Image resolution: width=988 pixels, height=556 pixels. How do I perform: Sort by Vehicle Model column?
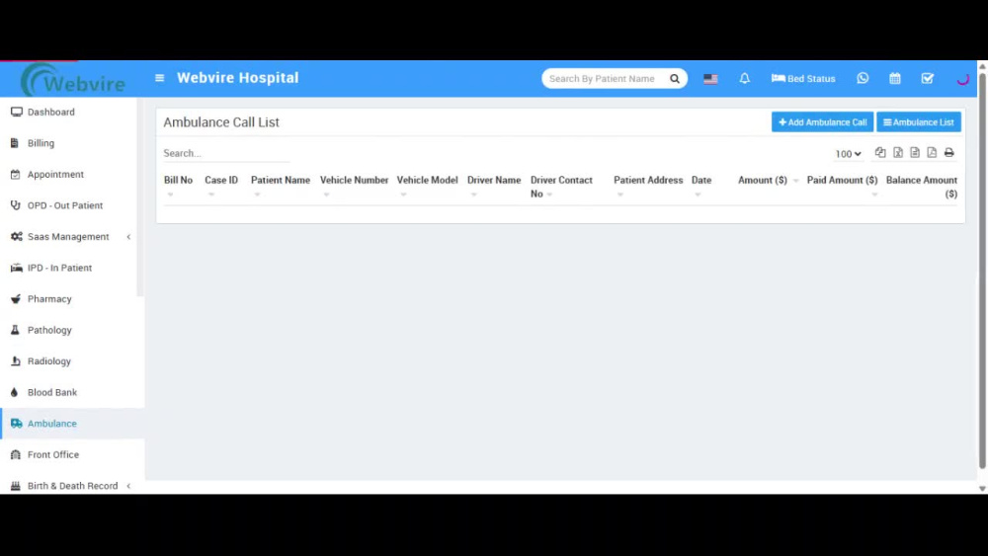tap(427, 180)
